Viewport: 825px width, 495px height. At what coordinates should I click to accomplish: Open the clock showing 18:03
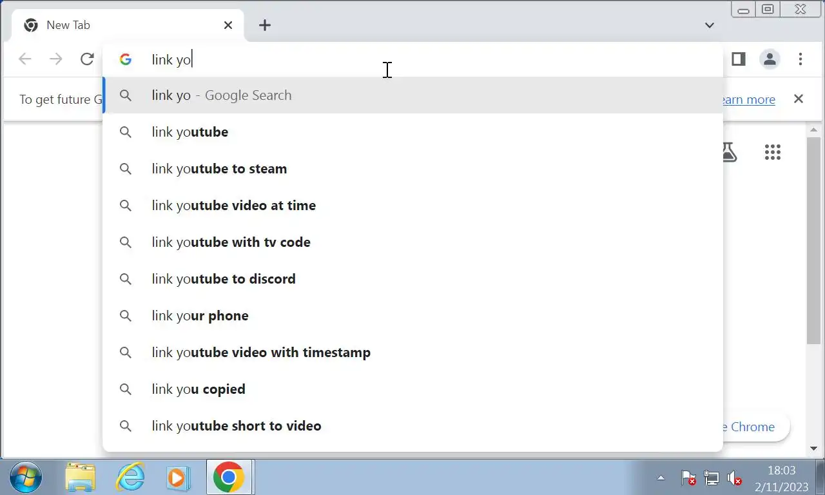point(782,478)
